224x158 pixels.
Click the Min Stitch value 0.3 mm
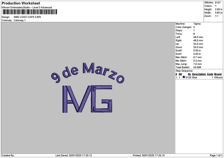197,61
